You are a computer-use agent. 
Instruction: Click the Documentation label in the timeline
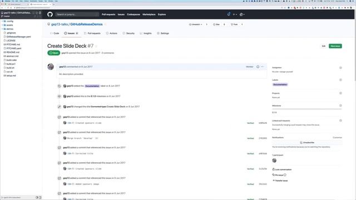[x=92, y=86]
